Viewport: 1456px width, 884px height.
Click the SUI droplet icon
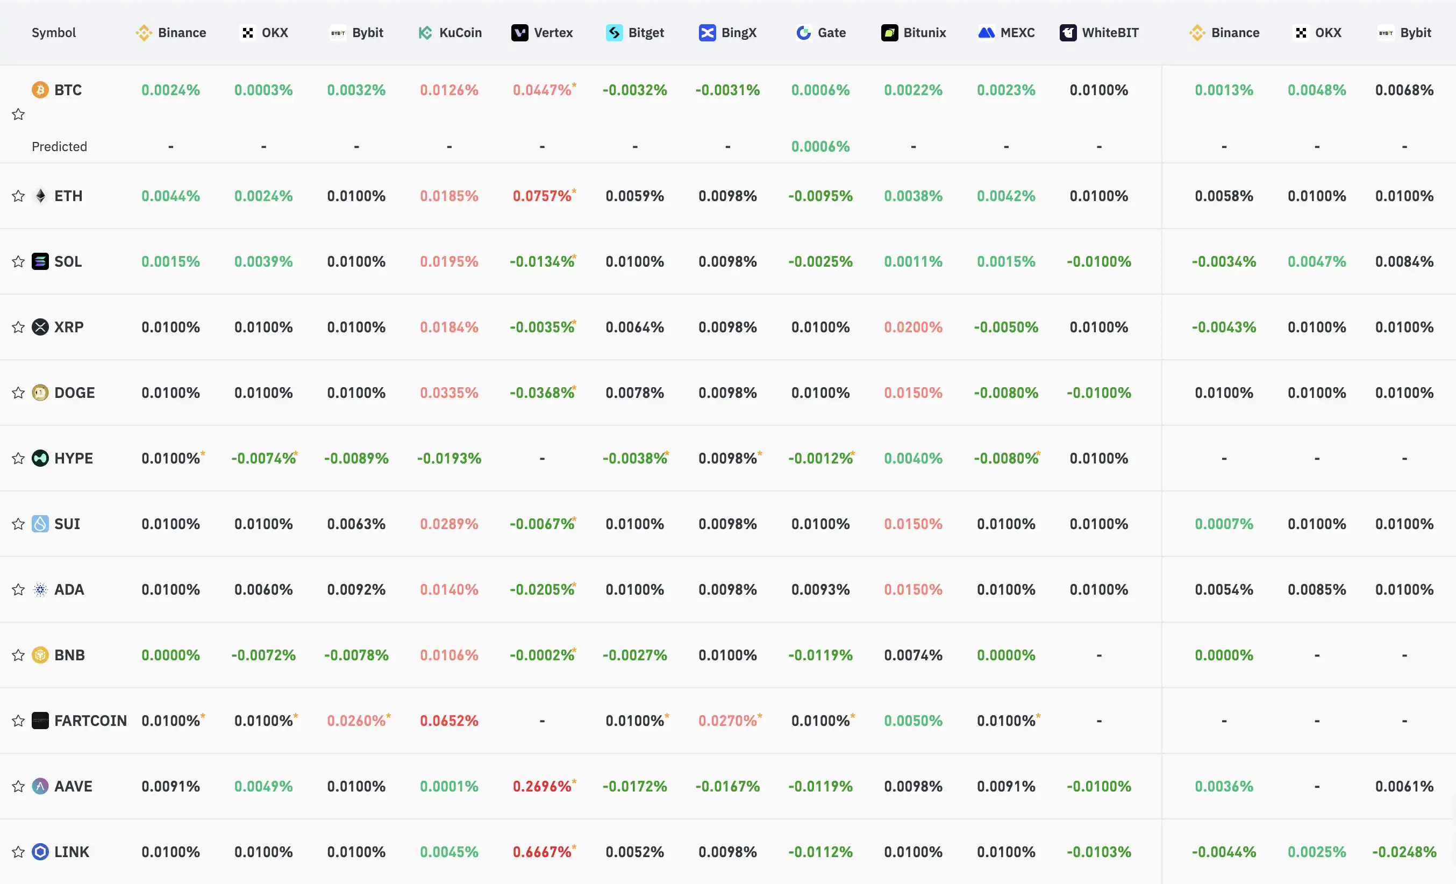[40, 524]
